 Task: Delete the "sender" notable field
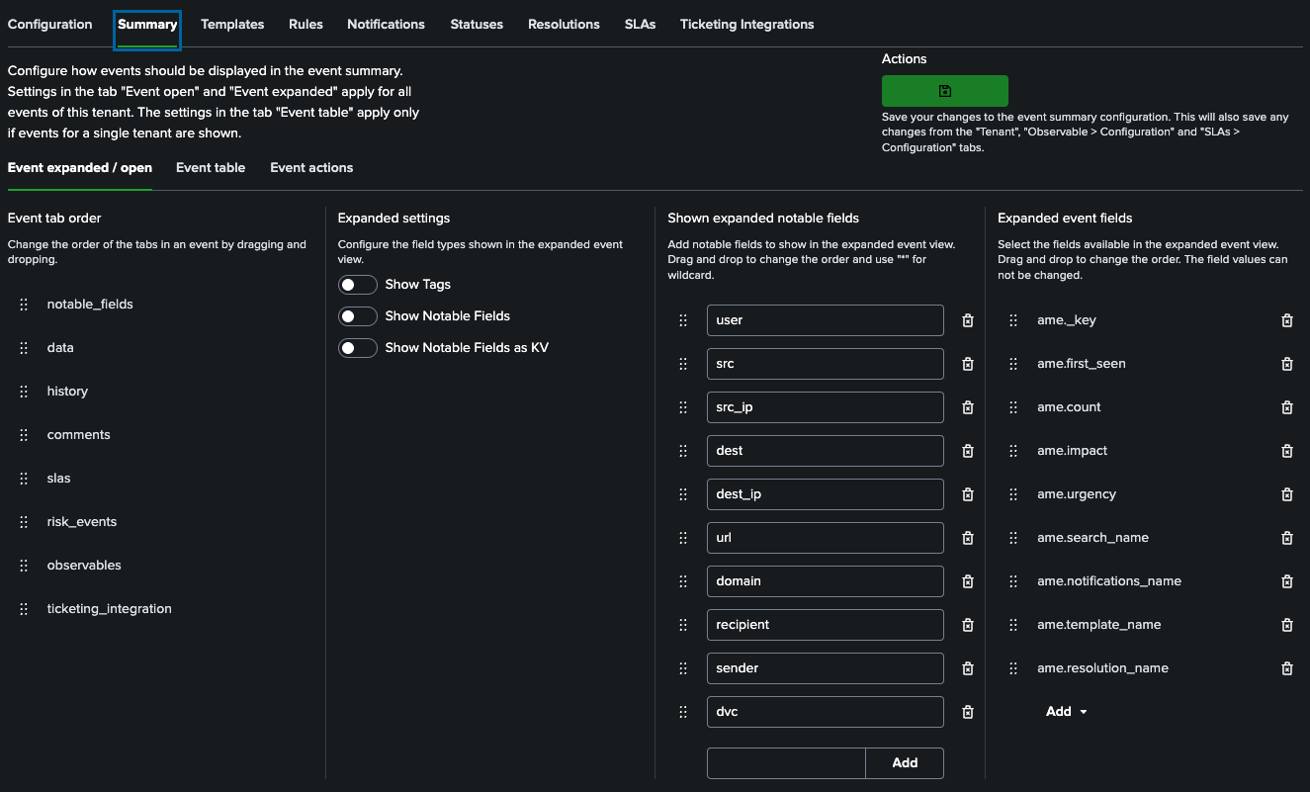[967, 668]
